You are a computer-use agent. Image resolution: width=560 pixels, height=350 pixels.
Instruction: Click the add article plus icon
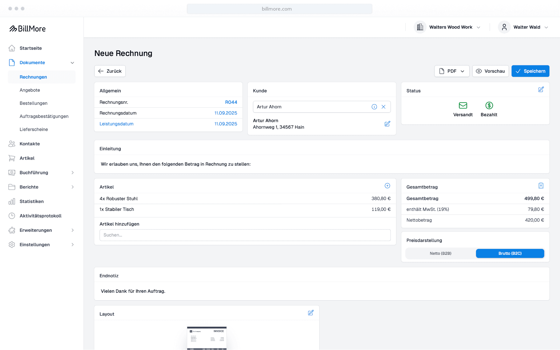387,186
